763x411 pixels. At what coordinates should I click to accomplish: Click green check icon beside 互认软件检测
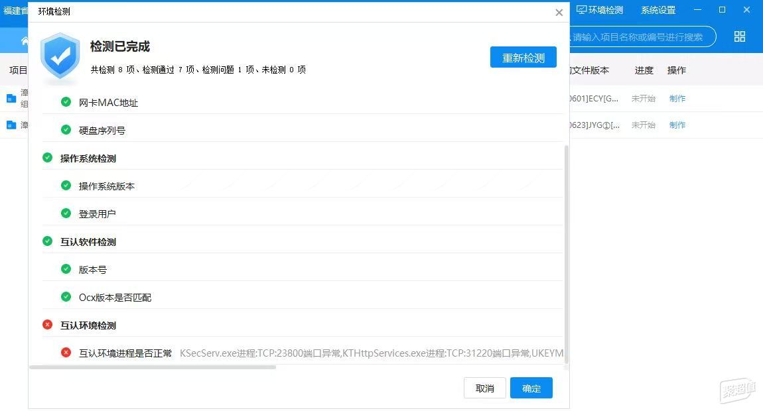47,241
